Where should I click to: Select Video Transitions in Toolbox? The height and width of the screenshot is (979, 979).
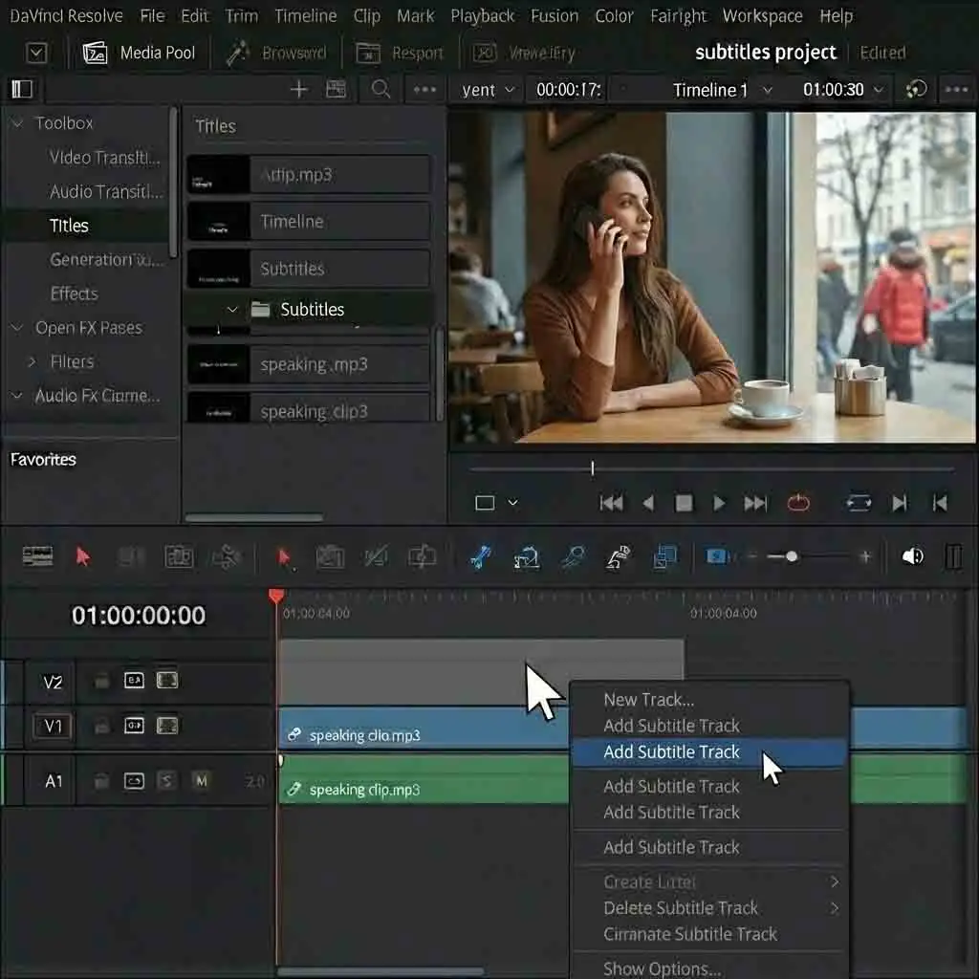click(104, 158)
